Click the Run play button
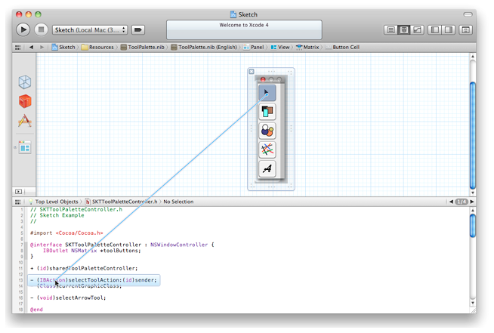Image resolution: width=494 pixels, height=333 pixels. (23, 29)
